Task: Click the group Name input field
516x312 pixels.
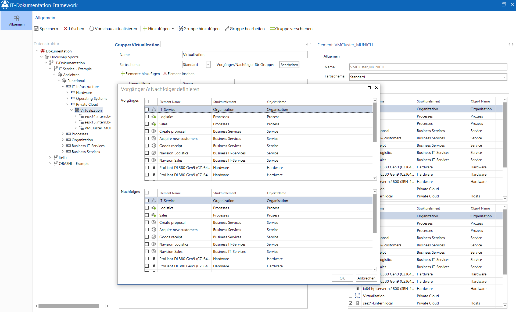Action: [x=245, y=55]
